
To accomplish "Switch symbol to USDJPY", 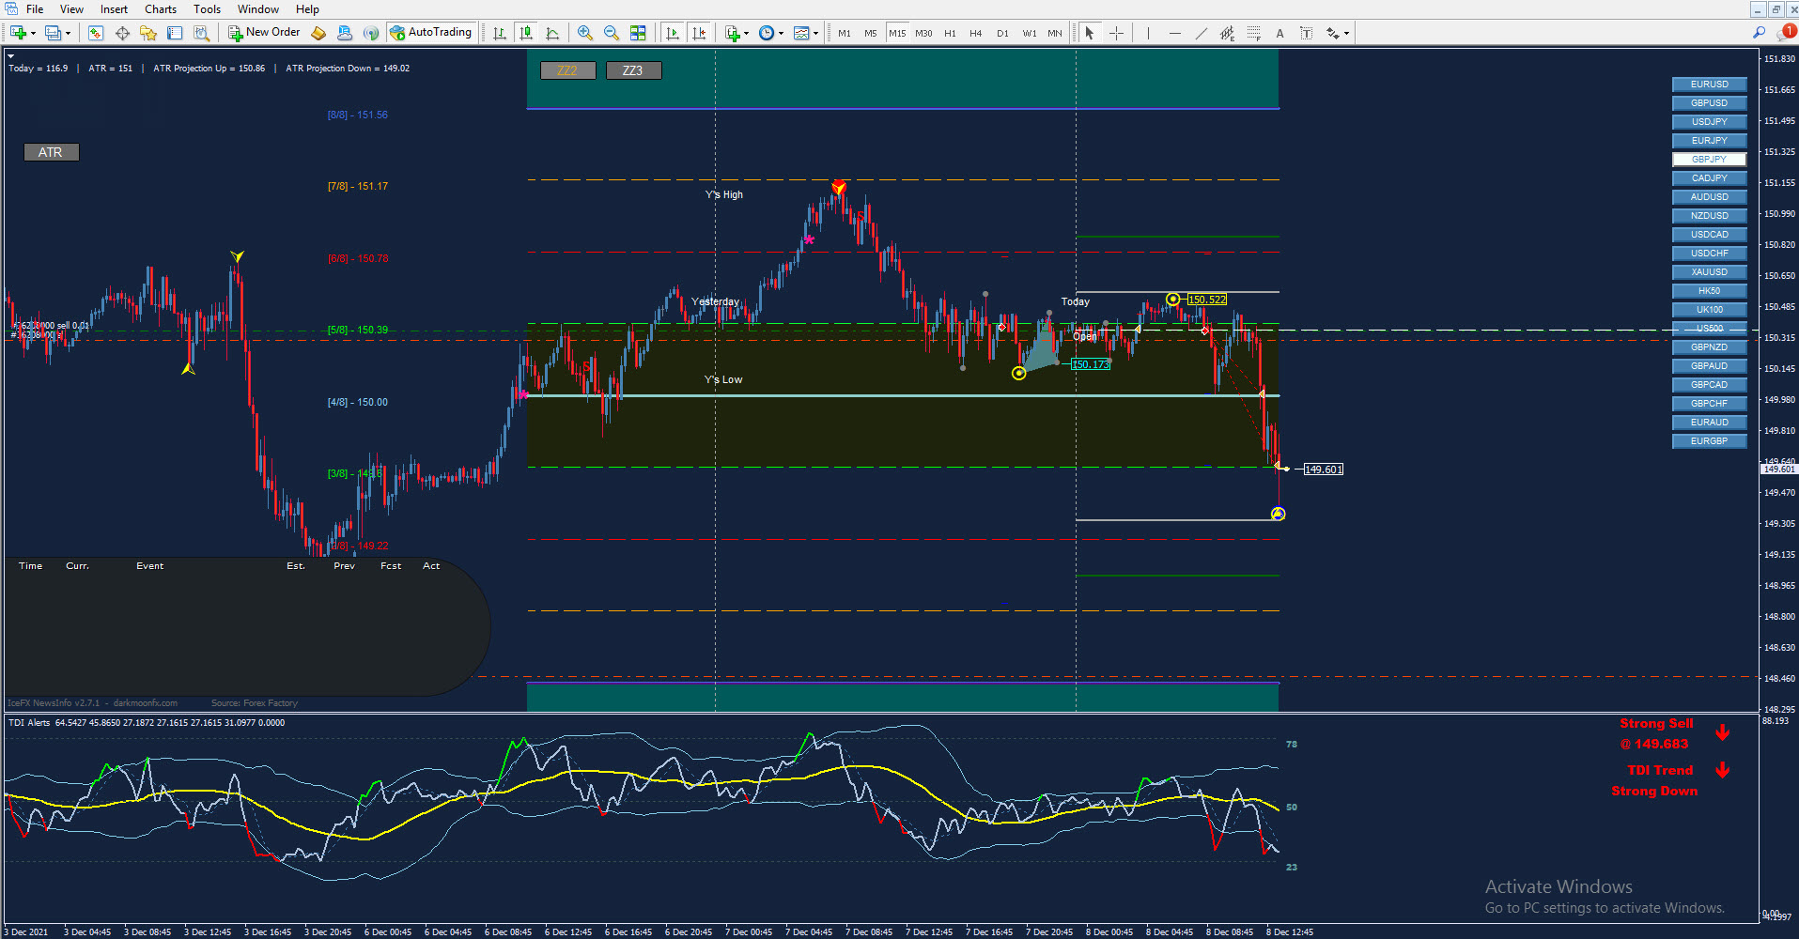I will pos(1709,122).
